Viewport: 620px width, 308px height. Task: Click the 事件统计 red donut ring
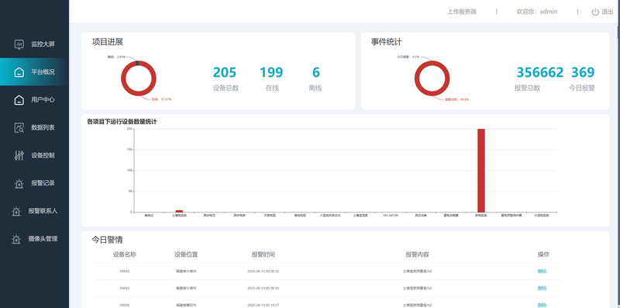coord(432,94)
